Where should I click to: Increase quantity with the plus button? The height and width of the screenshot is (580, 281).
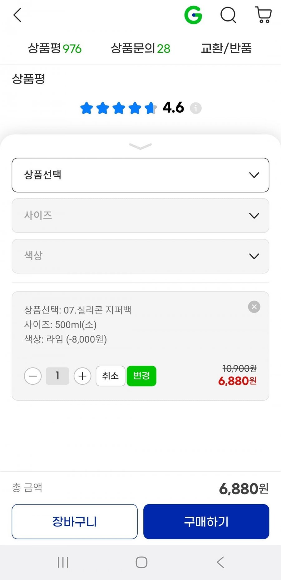coord(82,376)
